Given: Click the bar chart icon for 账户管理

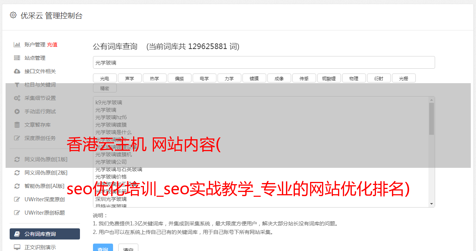Looking at the screenshot, I should point(17,45).
